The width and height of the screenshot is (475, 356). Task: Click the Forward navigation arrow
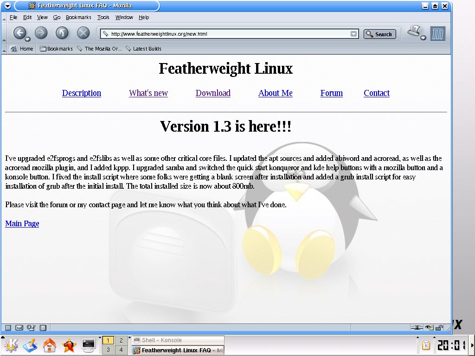pyautogui.click(x=41, y=33)
